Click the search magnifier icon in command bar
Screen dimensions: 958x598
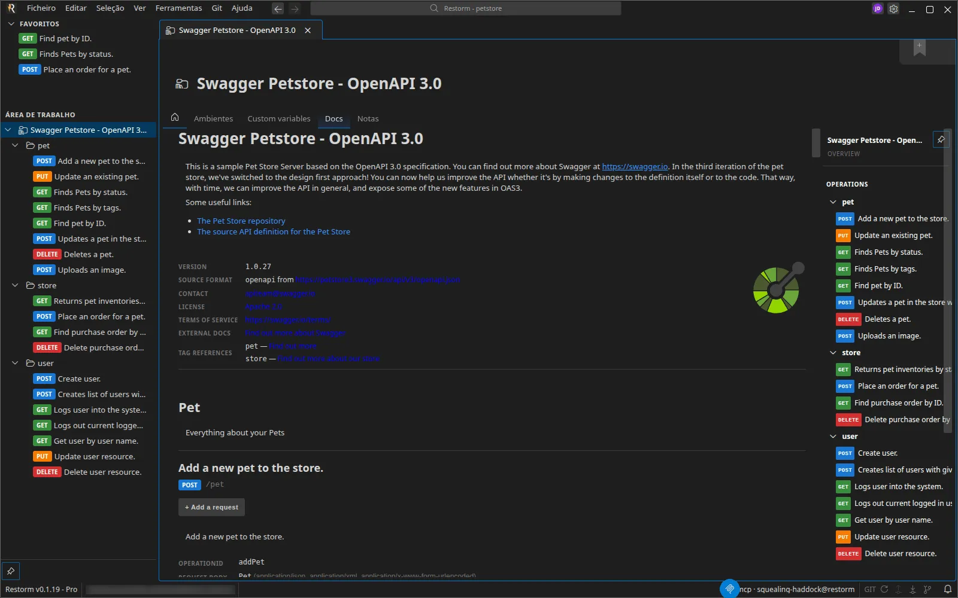434,8
